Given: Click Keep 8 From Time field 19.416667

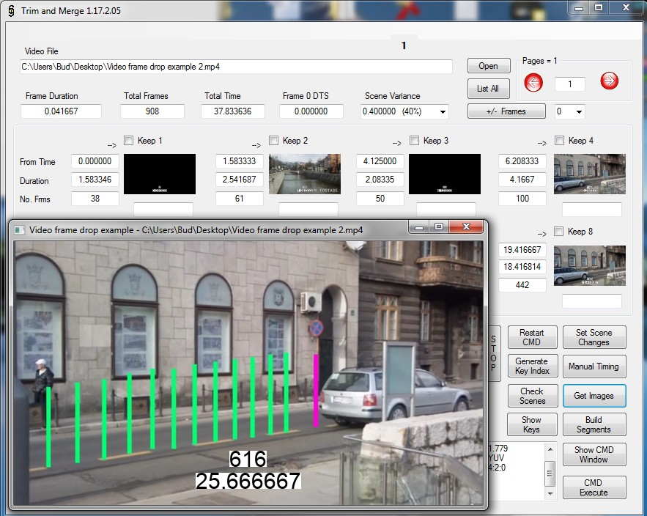Looking at the screenshot, I should (x=522, y=250).
